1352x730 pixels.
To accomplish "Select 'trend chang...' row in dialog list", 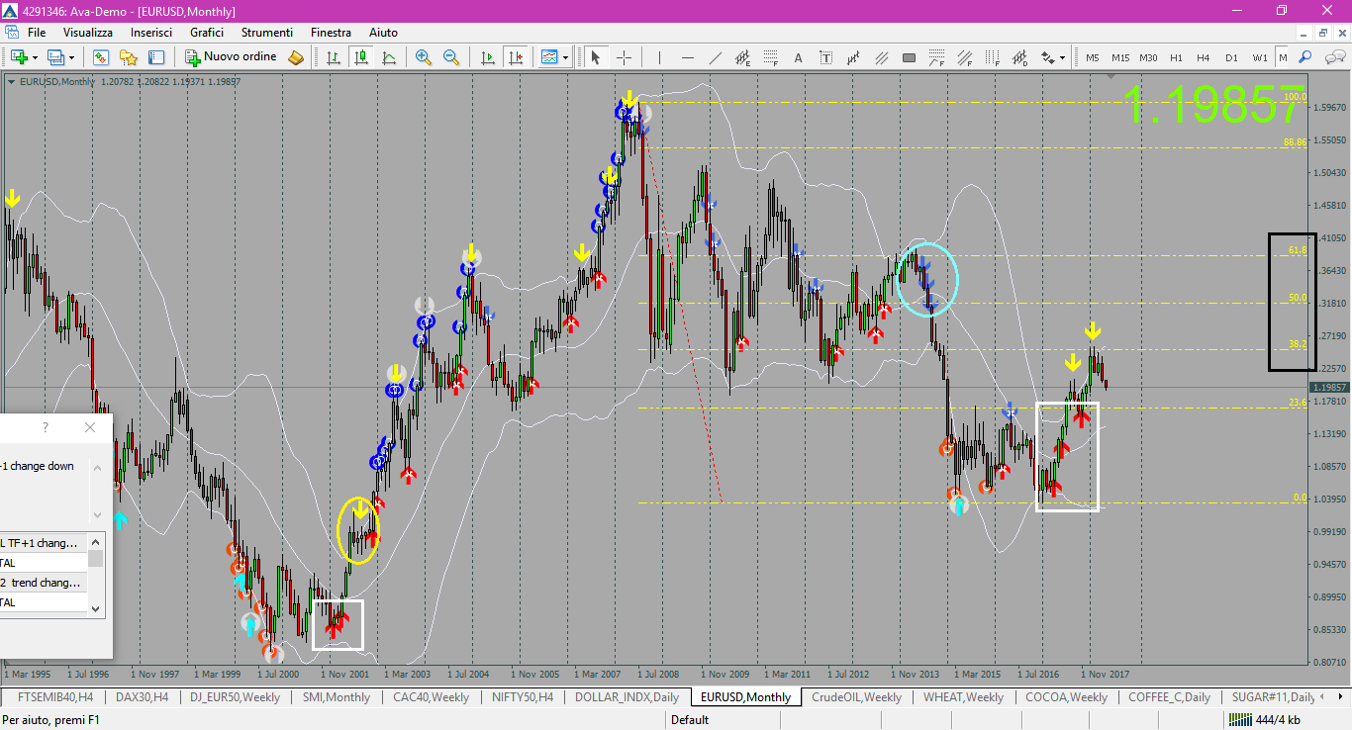I will click(x=44, y=583).
